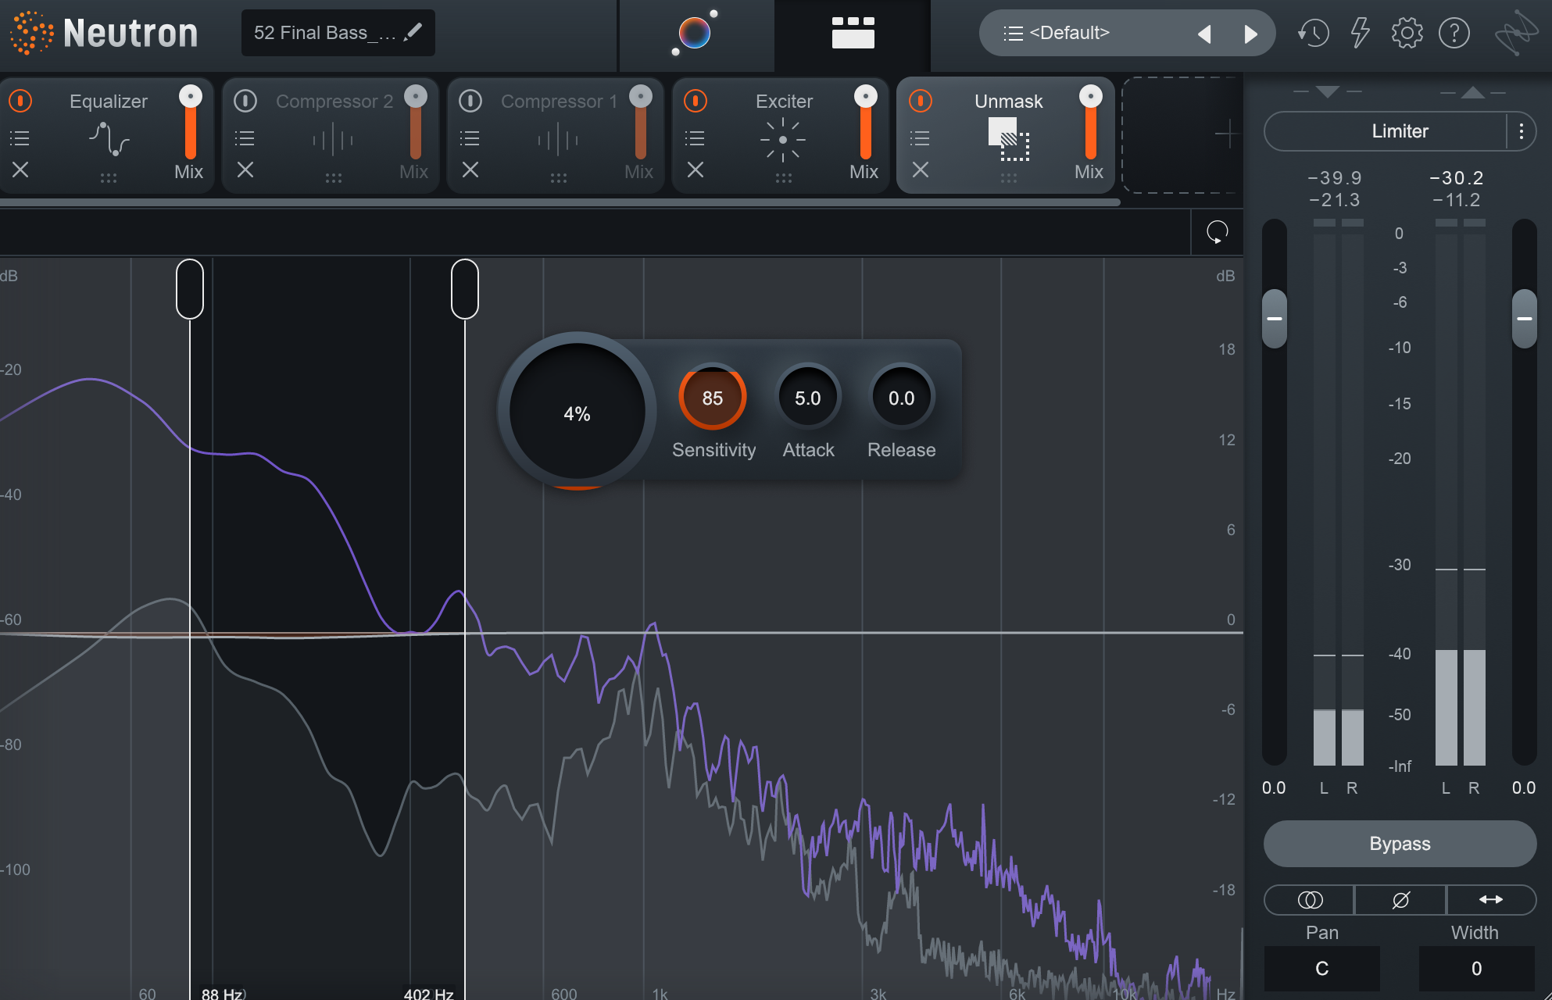
Task: Open the help question mark
Action: tap(1454, 33)
